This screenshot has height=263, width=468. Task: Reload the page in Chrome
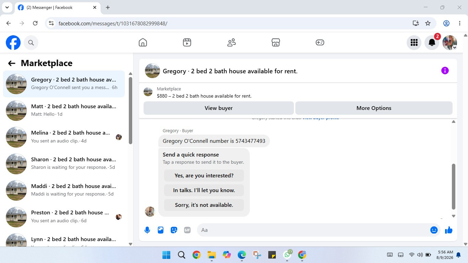[x=35, y=23]
